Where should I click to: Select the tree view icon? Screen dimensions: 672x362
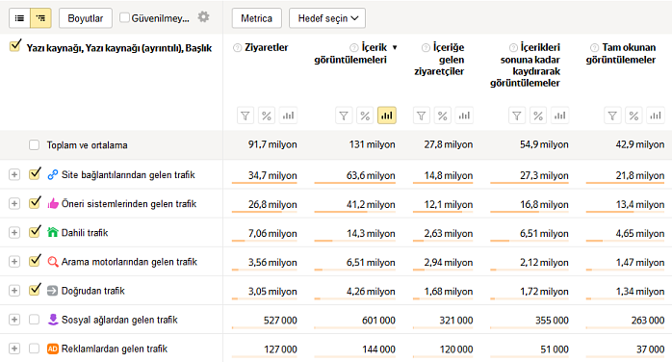[40, 18]
